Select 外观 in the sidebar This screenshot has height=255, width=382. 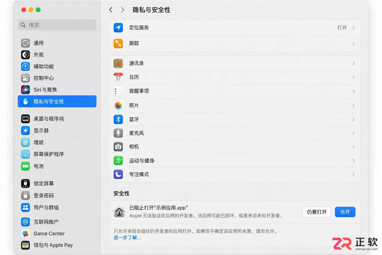pos(57,55)
